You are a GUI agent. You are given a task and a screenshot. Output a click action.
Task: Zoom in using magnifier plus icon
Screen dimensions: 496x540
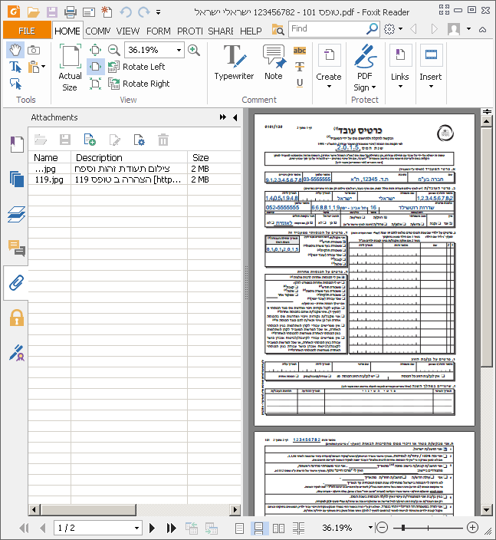pyautogui.click(x=194, y=51)
